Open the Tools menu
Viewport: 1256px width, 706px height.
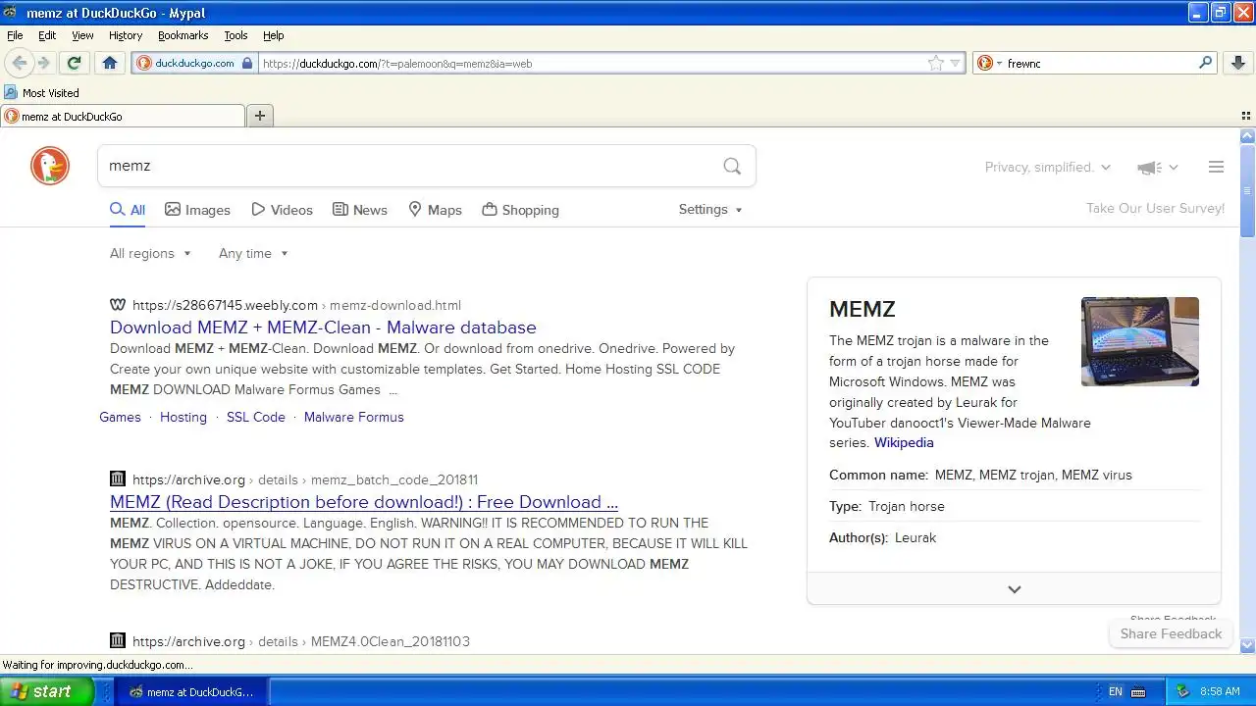click(x=235, y=35)
